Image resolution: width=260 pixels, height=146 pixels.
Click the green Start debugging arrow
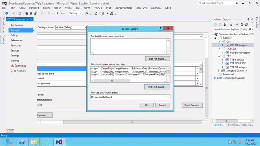[58, 13]
